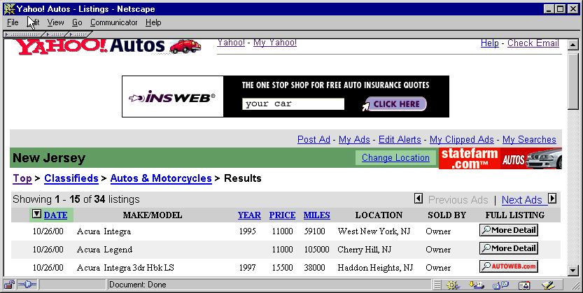The height and width of the screenshot is (293, 583).
Task: Click 'Haddon Heights, NJ' location cell
Action: tap(375, 268)
